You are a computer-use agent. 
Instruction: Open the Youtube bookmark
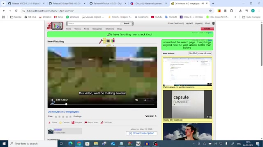pyautogui.click(x=157, y=17)
